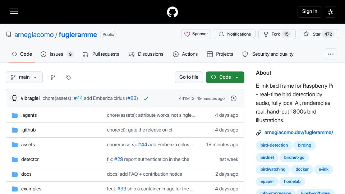Screen dimensions: 345x194
Task: Select the epaper topic tag
Action: (267, 181)
